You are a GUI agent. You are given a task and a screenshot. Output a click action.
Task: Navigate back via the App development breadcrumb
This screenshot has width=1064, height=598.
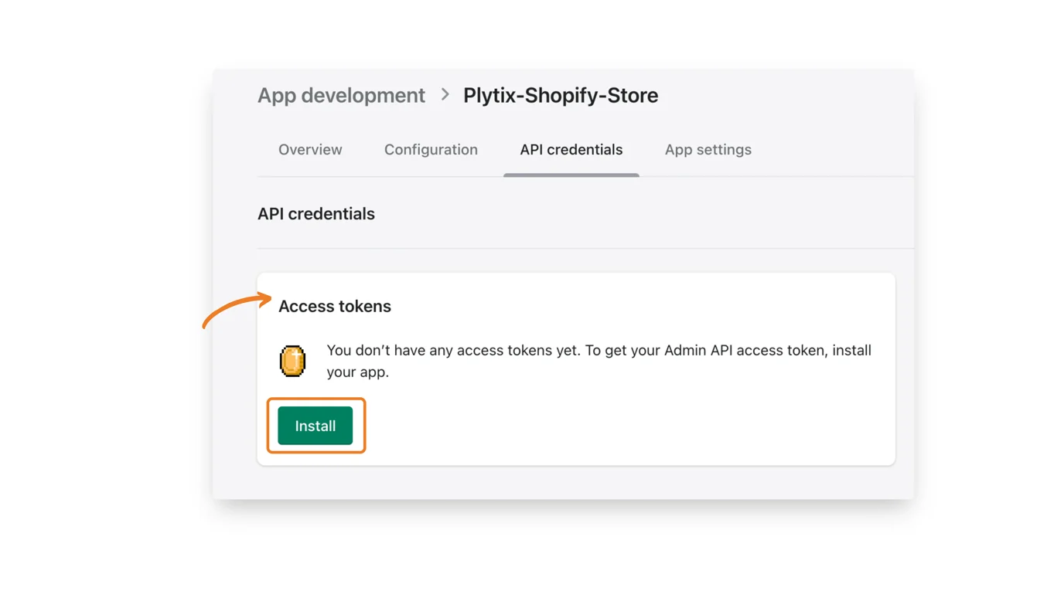coord(341,94)
